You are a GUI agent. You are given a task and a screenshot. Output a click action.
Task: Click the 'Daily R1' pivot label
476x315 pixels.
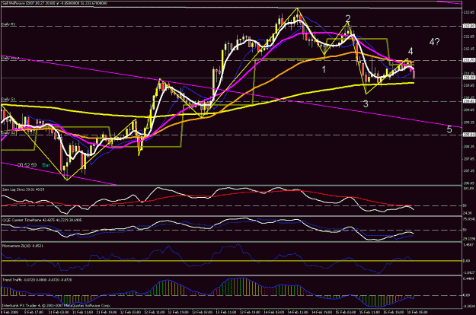point(9,24)
